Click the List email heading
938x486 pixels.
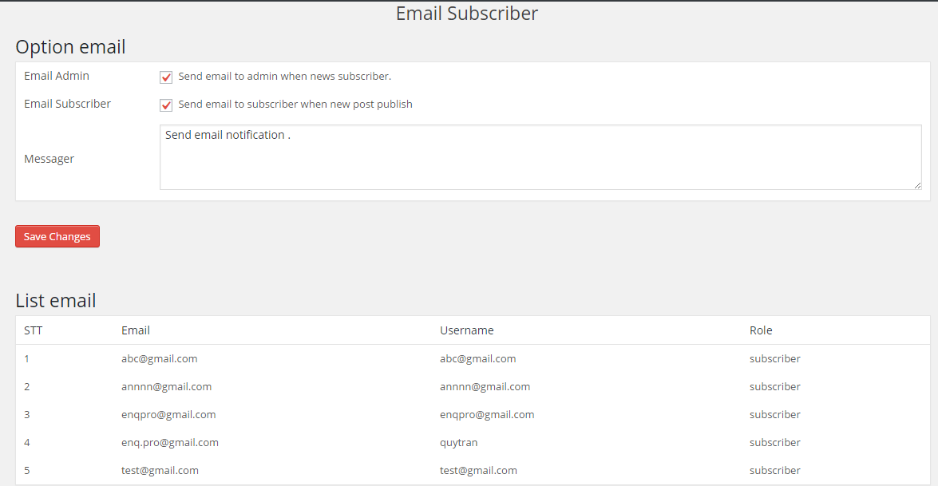pyautogui.click(x=56, y=301)
